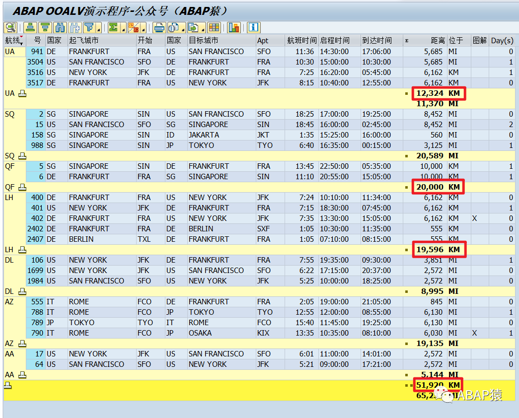The height and width of the screenshot is (418, 519).
Task: Calculate Total with the sigma icon
Action: (114, 27)
